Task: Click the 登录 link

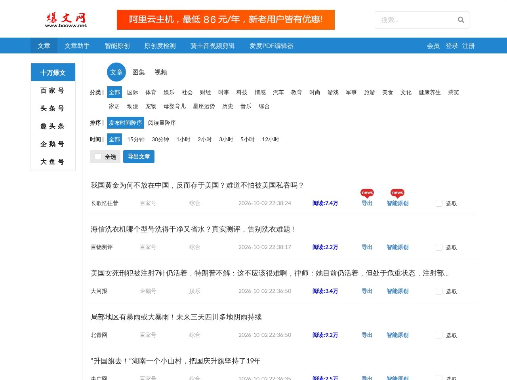Action: coord(452,46)
